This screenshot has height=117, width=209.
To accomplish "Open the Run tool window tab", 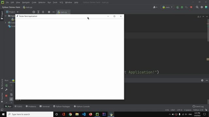I will [8, 106].
